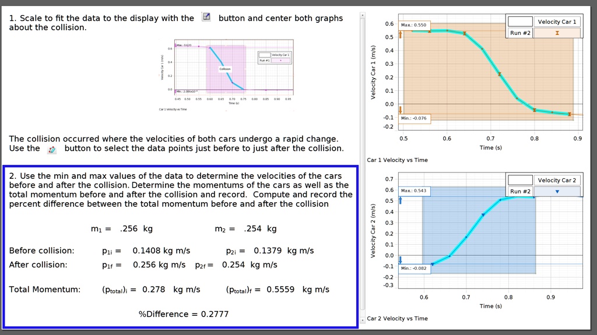
Task: Click the orange down arrow near Min -0.076
Action: click(x=400, y=110)
